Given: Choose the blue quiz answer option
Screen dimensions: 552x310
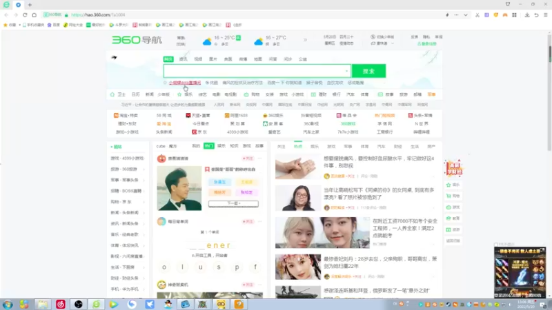Looking at the screenshot, I should pos(219,182).
